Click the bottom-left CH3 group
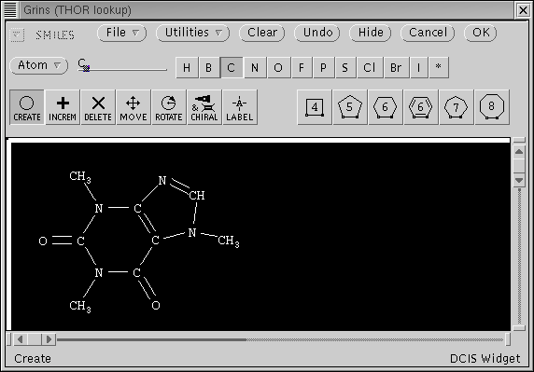Image resolution: width=534 pixels, height=372 pixels. click(80, 306)
